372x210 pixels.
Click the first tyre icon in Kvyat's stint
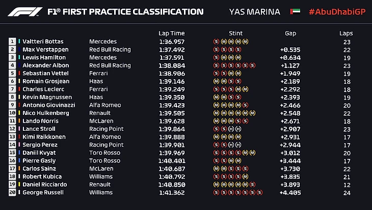(216, 153)
